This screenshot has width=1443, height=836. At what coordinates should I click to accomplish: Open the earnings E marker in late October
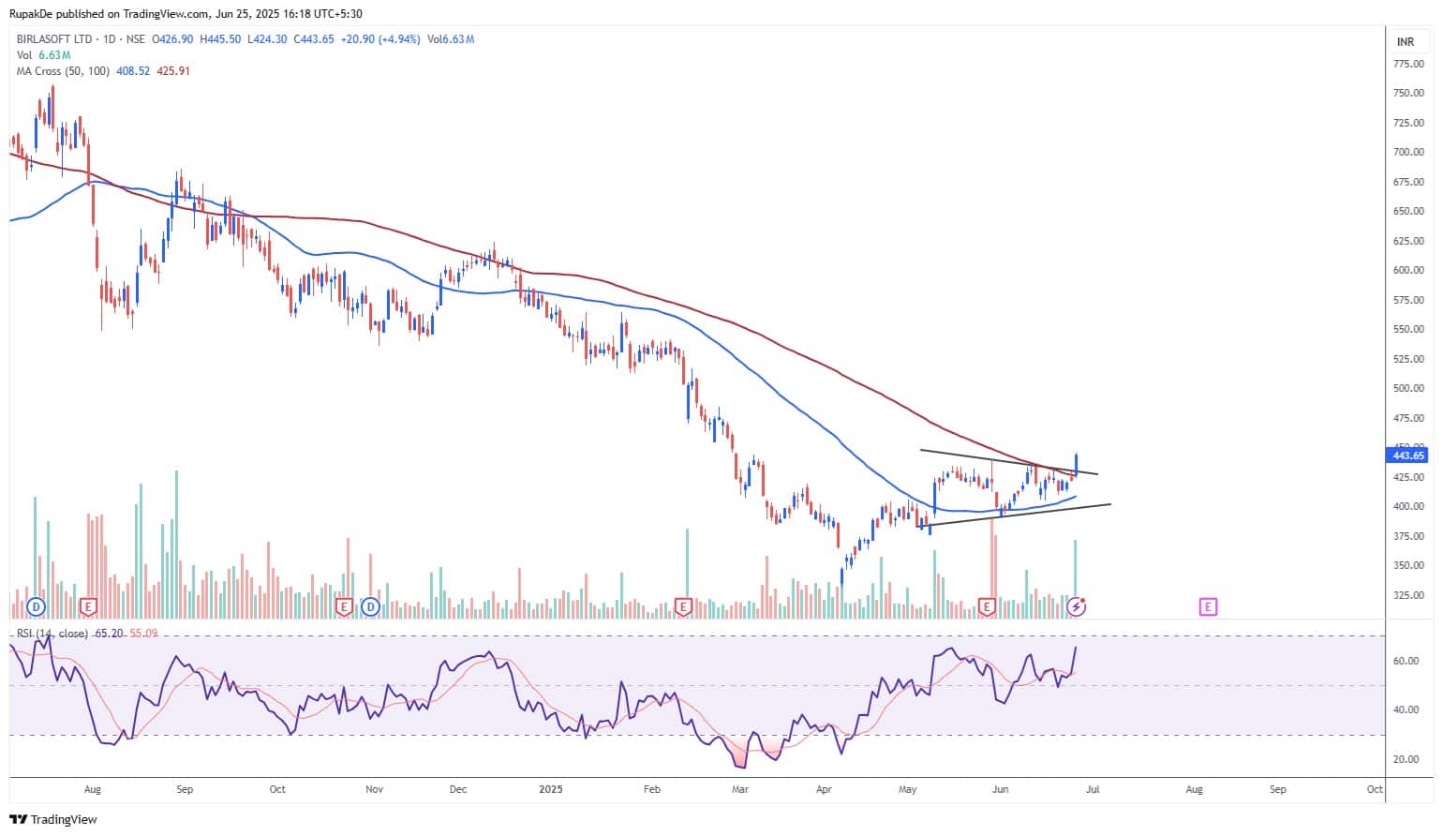point(344,606)
